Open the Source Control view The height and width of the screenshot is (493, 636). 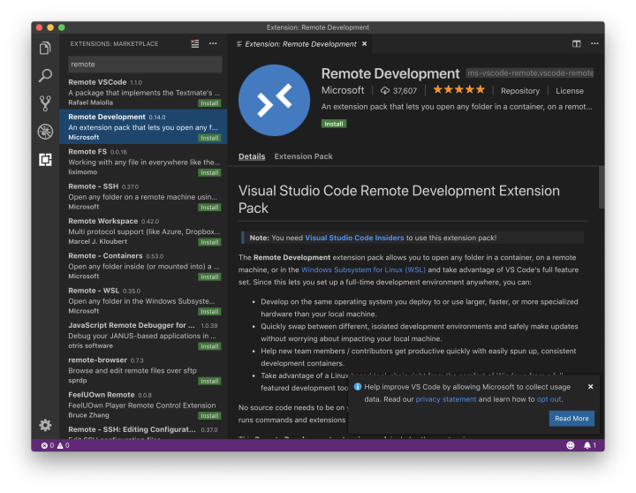[x=45, y=103]
